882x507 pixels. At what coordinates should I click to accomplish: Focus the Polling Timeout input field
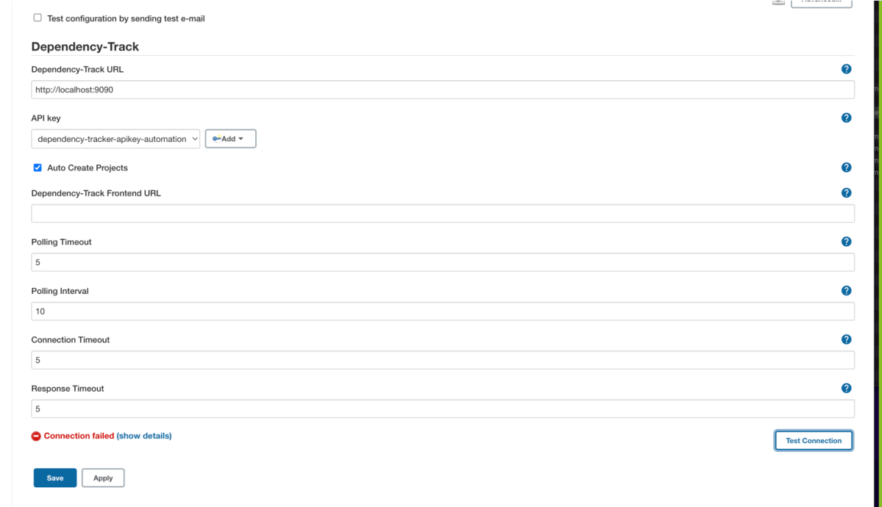click(443, 262)
